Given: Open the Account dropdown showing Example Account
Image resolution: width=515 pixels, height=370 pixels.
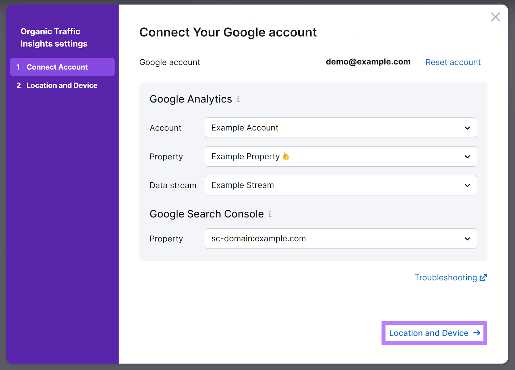Looking at the screenshot, I should pyautogui.click(x=341, y=128).
